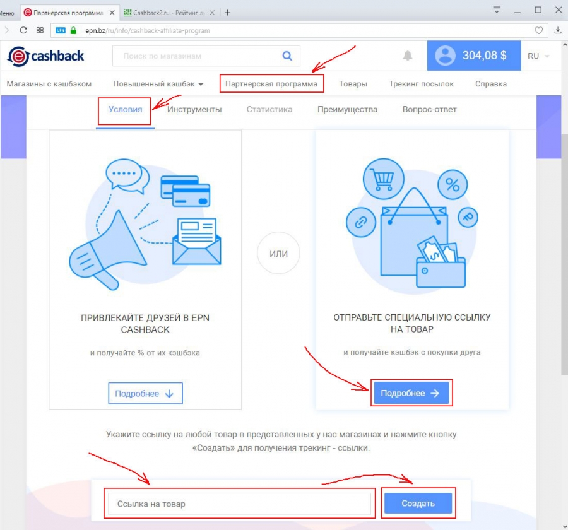Open the Вопрос-ответ tab
Image resolution: width=568 pixels, height=530 pixels.
pos(430,109)
